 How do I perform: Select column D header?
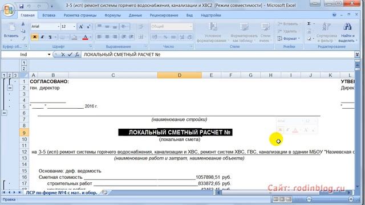(x=180, y=75)
